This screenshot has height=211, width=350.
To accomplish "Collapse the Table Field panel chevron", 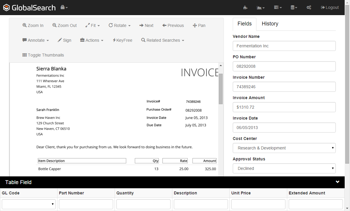I will [x=338, y=182].
